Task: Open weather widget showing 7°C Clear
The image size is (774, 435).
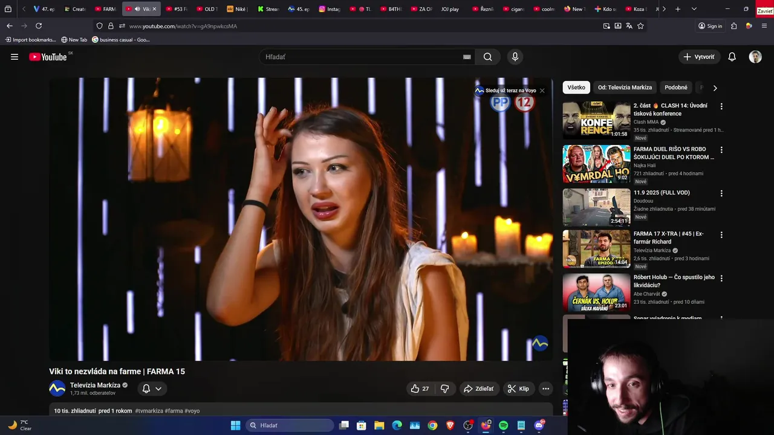Action: tap(19, 425)
